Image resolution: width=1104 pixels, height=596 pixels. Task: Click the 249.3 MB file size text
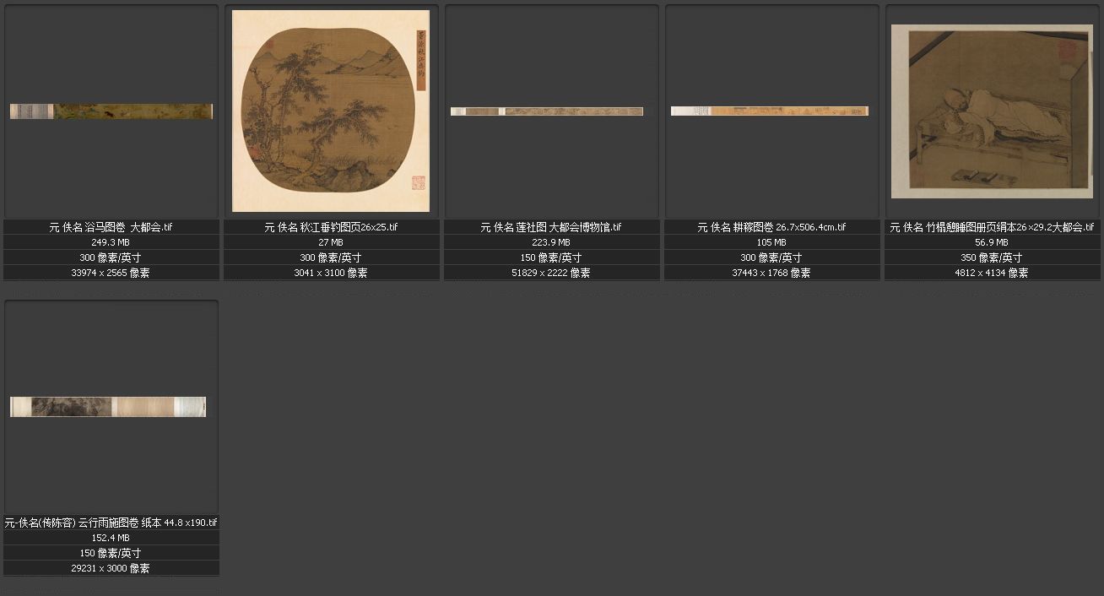click(x=111, y=242)
